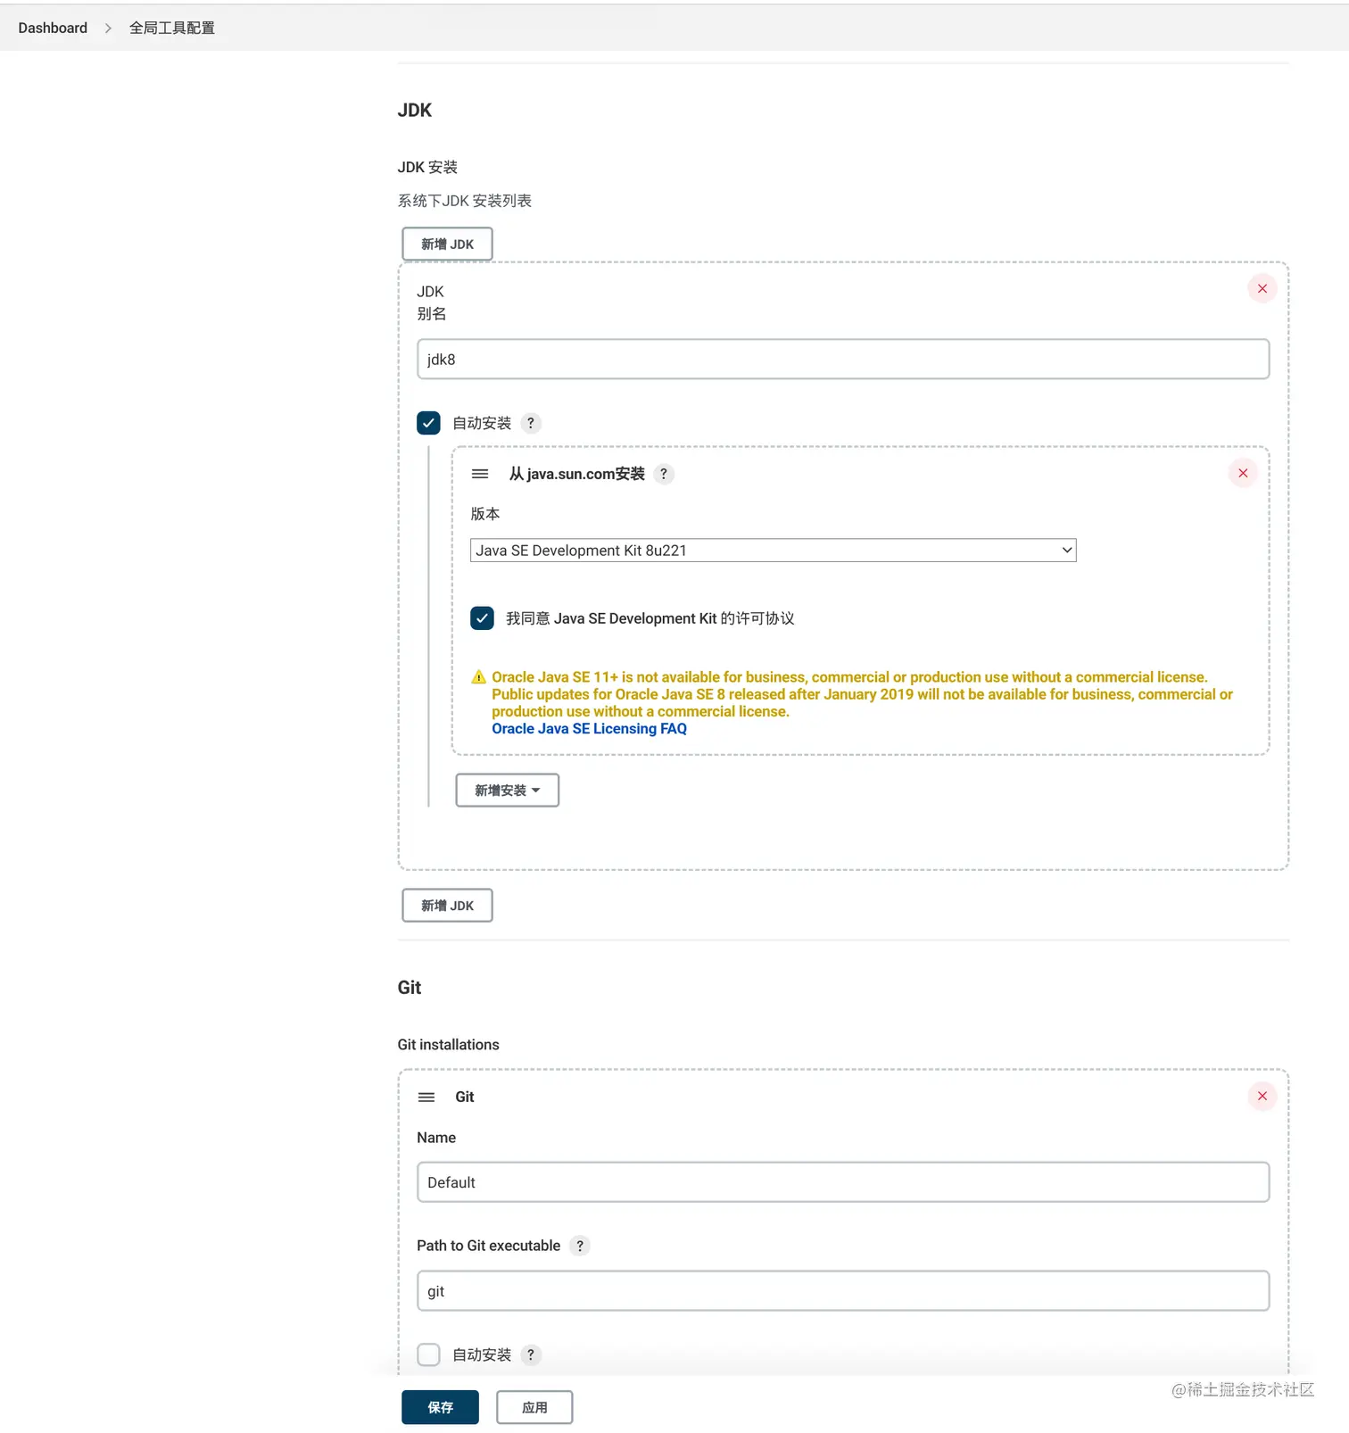Screen dimensions: 1349x1433
Task: Grab the Git installation drag handle
Action: (426, 1097)
